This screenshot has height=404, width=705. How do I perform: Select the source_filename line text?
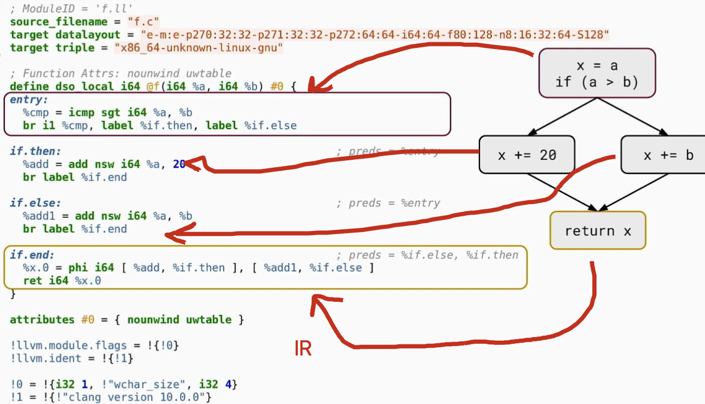85,22
